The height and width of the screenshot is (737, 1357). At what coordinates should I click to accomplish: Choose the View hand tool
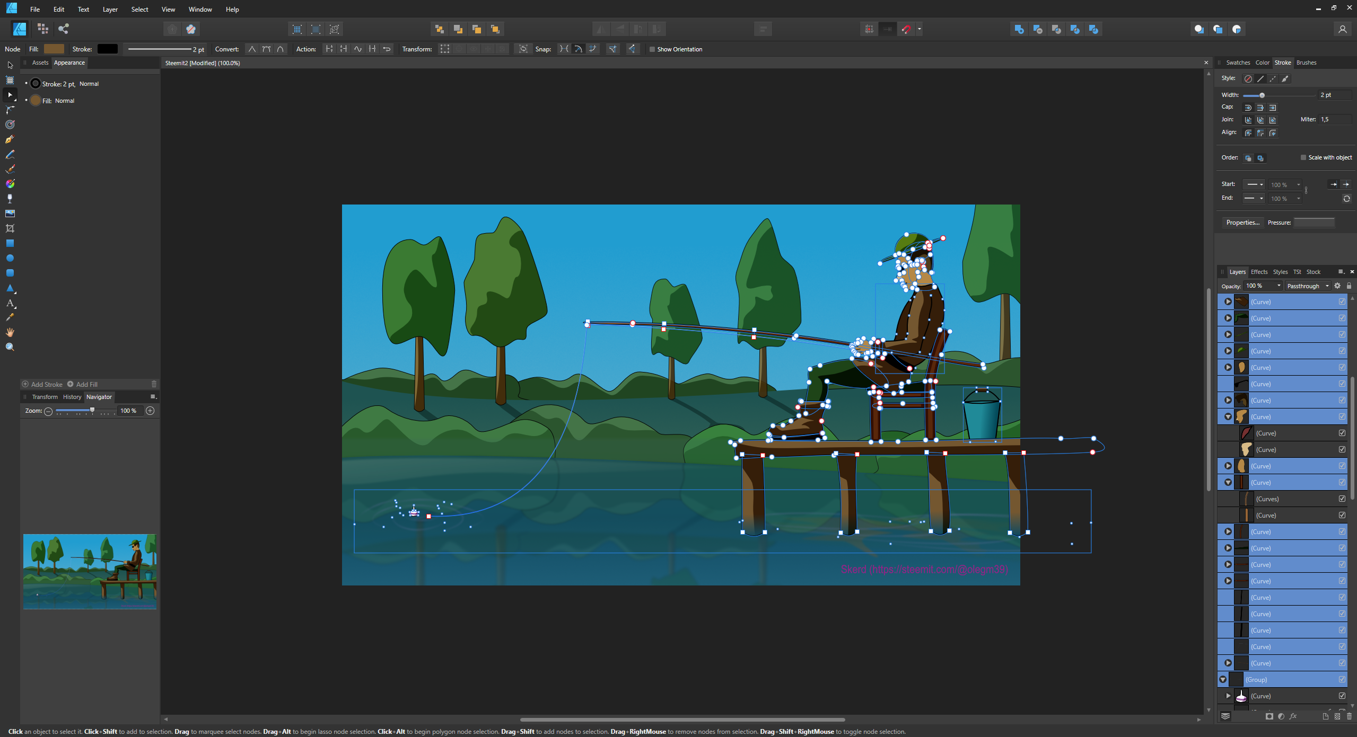[x=10, y=332]
